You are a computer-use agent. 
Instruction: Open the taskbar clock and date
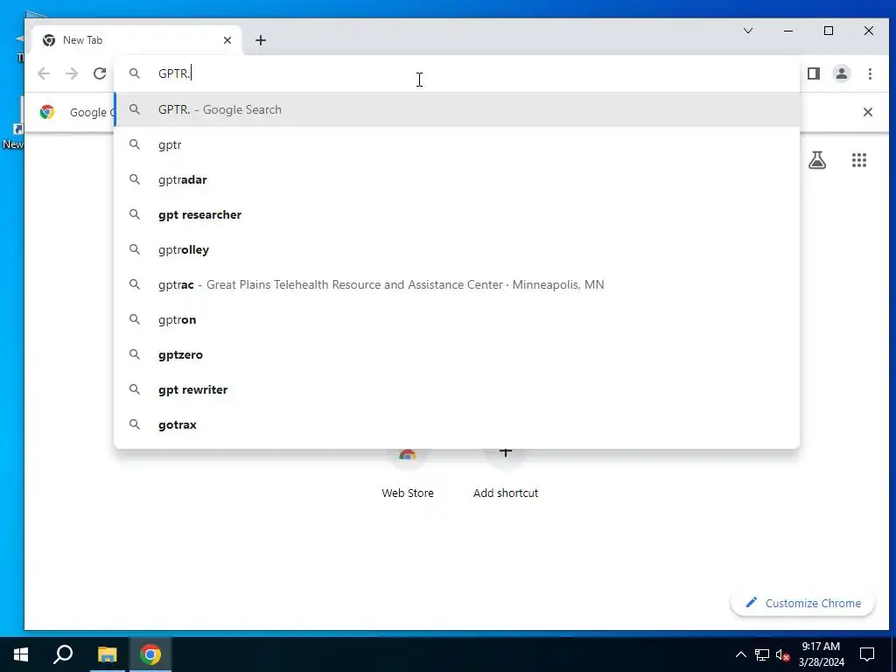click(x=821, y=654)
